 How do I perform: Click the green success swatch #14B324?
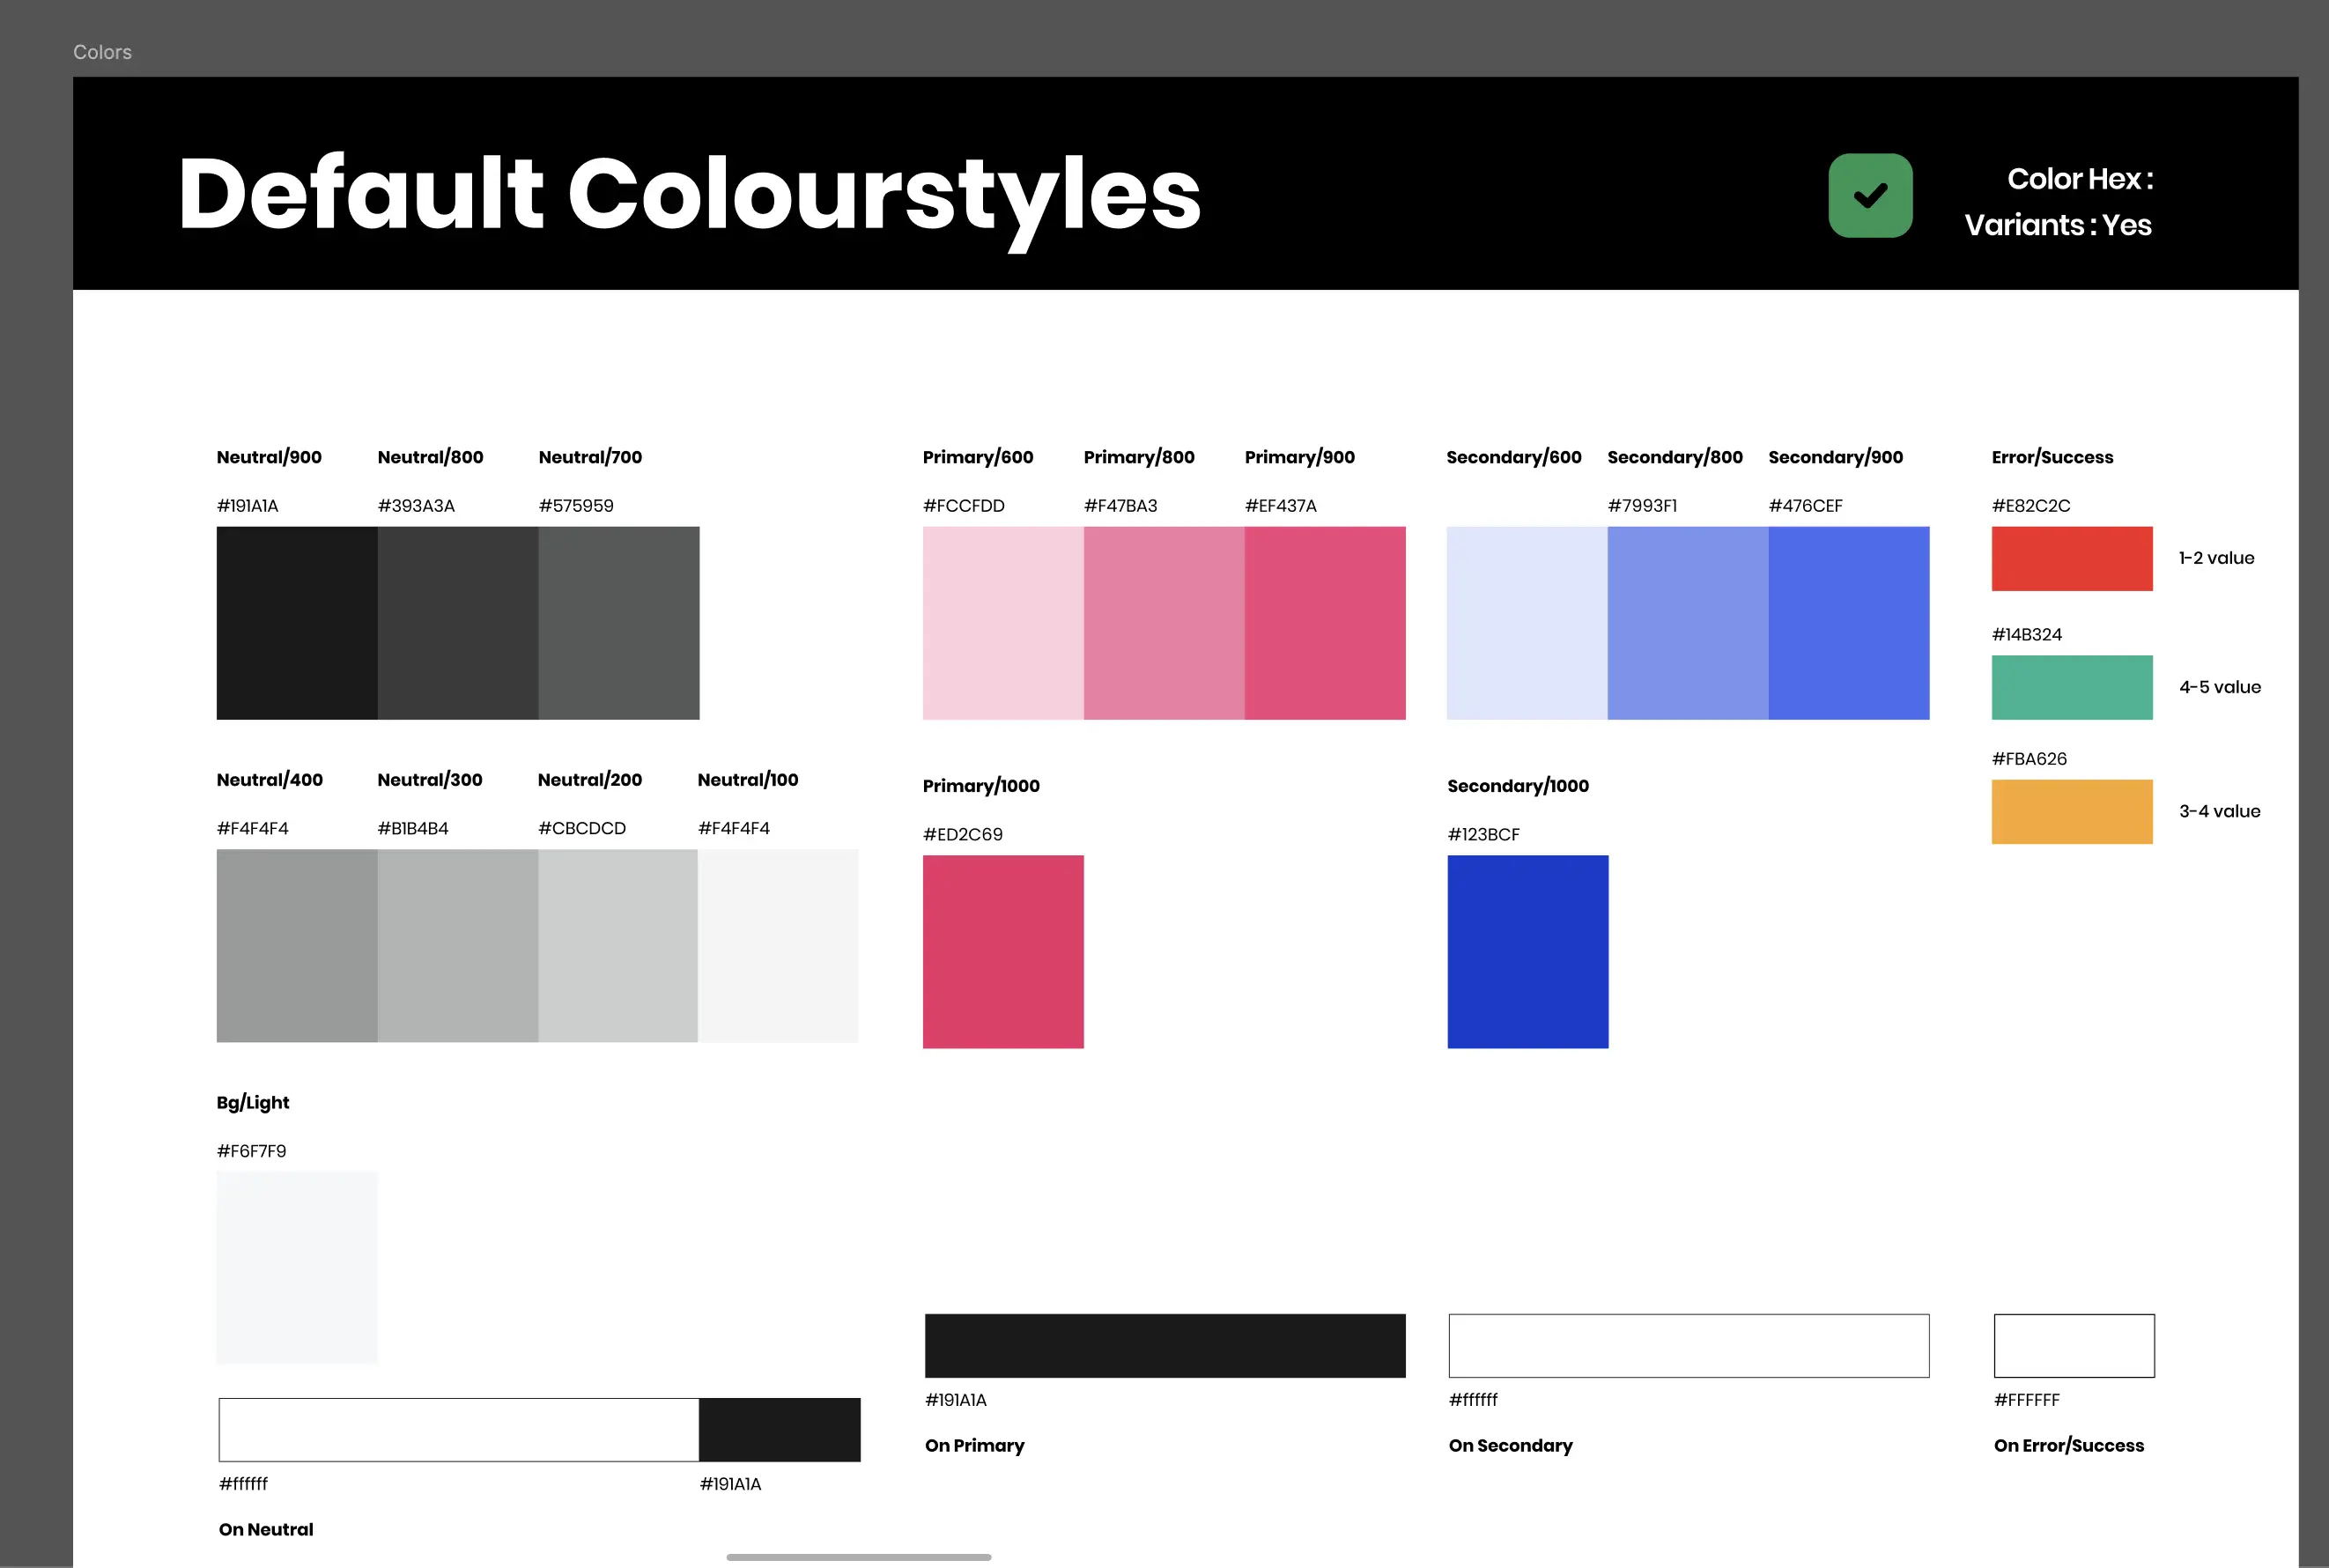pos(2072,688)
